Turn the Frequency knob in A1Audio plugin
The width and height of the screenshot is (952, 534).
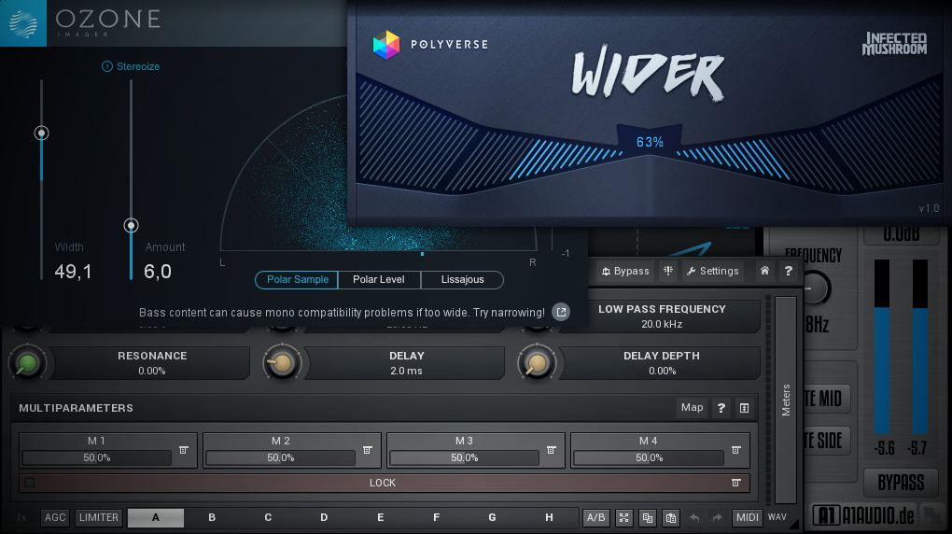pos(816,288)
